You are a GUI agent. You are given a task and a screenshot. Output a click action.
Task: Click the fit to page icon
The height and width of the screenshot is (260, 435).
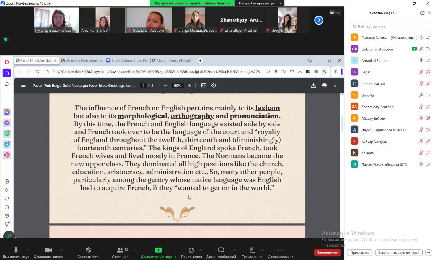pos(204,85)
